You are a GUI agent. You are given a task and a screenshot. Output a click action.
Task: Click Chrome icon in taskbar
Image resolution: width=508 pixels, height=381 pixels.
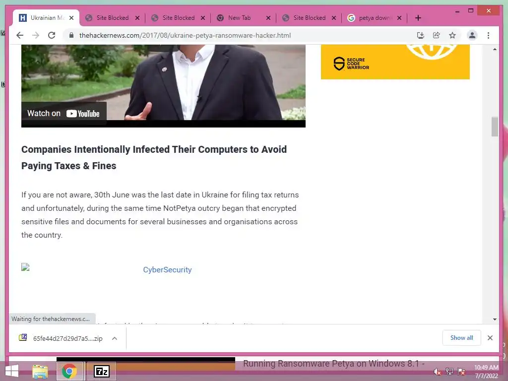(x=69, y=371)
